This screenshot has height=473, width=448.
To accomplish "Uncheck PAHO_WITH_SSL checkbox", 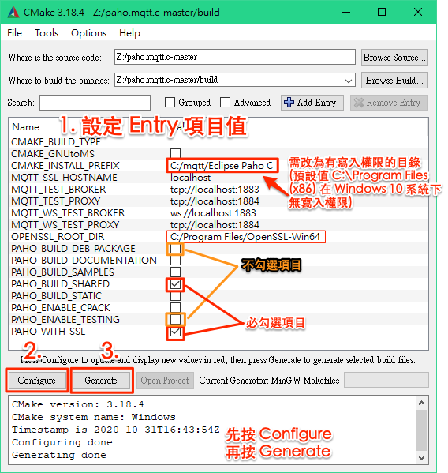I will (175, 332).
